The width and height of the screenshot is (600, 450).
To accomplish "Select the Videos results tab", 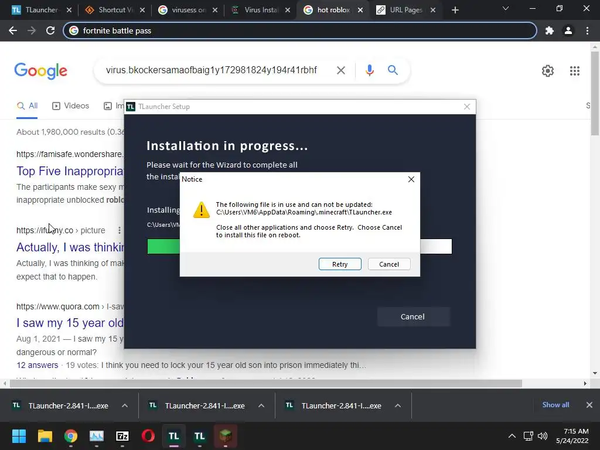I will pos(70,106).
